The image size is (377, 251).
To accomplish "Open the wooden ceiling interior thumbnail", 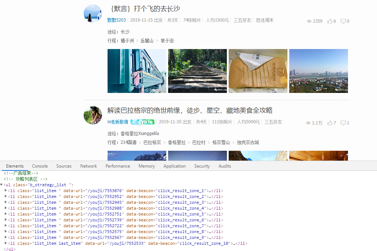I will click(x=319, y=156).
